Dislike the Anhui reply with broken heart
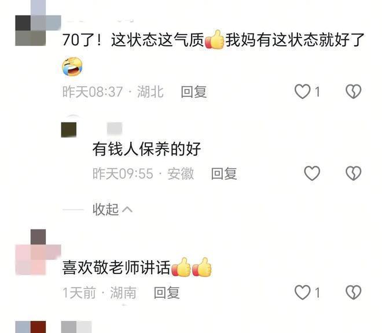Viewport: 382px width, 333px height. [353, 173]
